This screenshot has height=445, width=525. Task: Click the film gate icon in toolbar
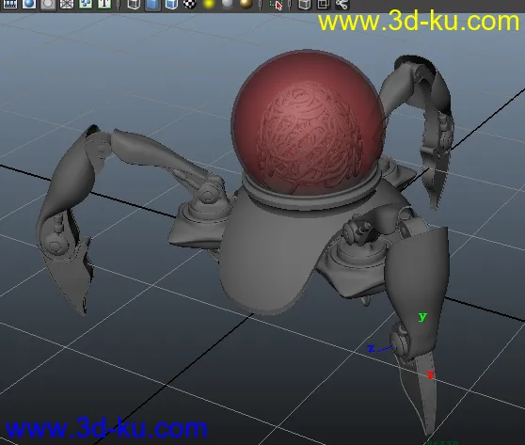10,4
